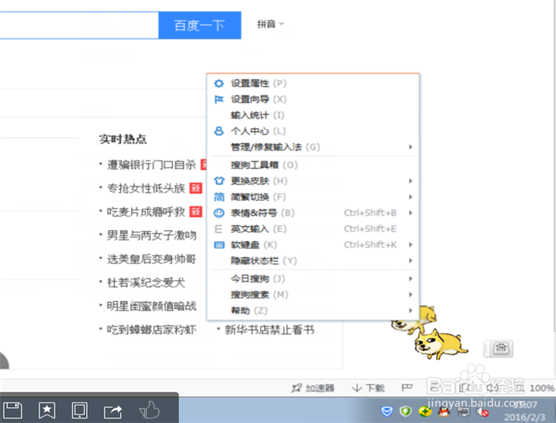Click the rocket 加速器 icon in status bar
Screen dimensions: 556x423
coord(297,388)
